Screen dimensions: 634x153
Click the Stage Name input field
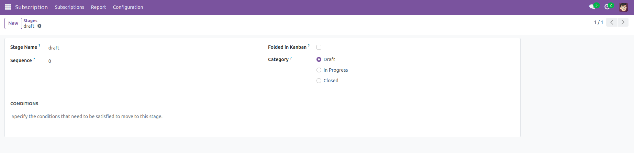tap(151, 48)
